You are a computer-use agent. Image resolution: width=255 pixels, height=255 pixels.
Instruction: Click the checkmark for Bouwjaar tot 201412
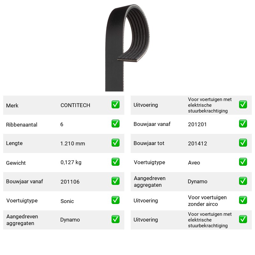[243, 142]
